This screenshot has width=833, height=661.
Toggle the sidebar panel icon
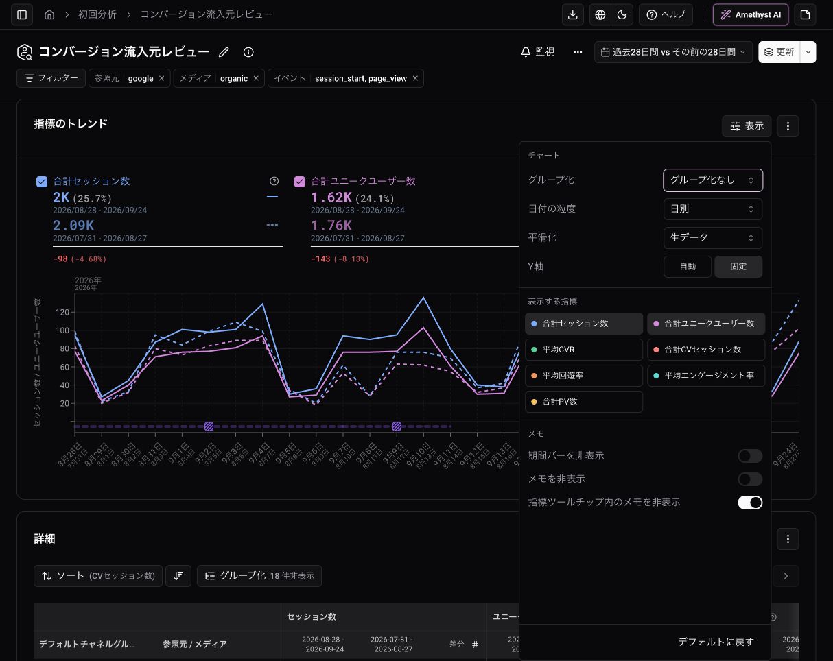pos(22,14)
